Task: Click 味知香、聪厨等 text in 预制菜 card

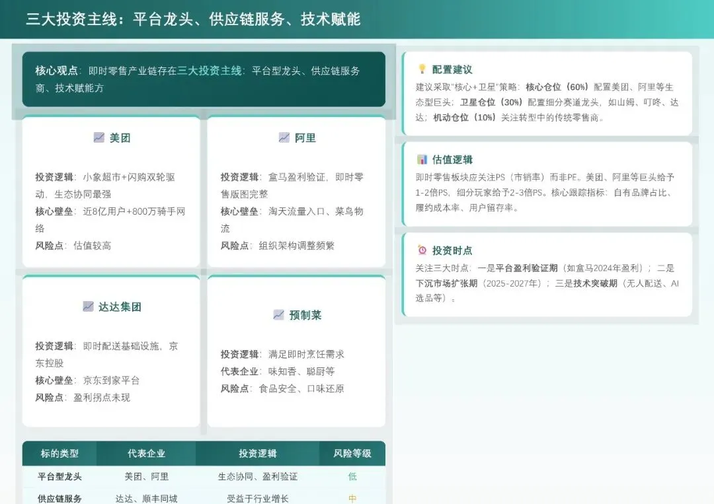Action: tap(301, 371)
